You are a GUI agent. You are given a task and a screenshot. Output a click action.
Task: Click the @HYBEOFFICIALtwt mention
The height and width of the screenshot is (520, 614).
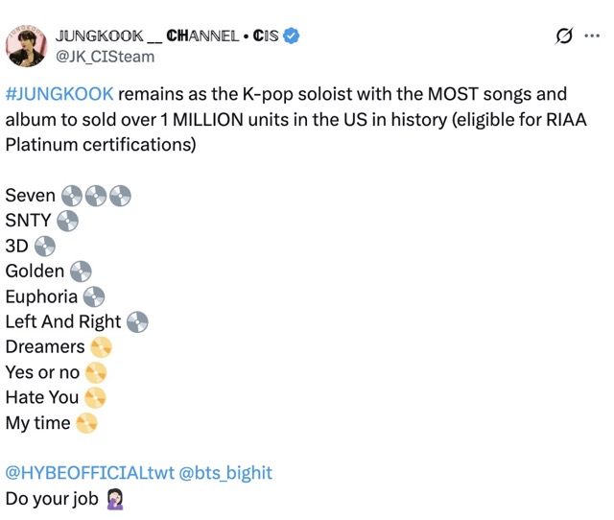coord(90,473)
